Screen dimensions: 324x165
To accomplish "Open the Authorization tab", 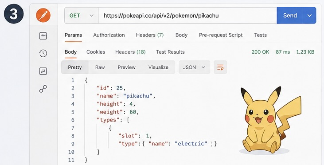I will click(109, 35).
